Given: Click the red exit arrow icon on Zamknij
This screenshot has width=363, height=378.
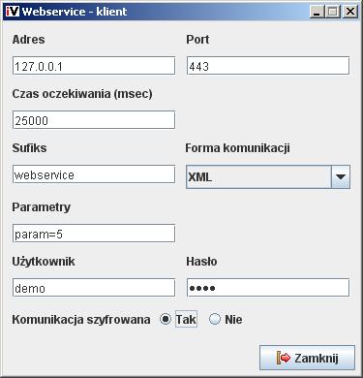Looking at the screenshot, I should [284, 358].
